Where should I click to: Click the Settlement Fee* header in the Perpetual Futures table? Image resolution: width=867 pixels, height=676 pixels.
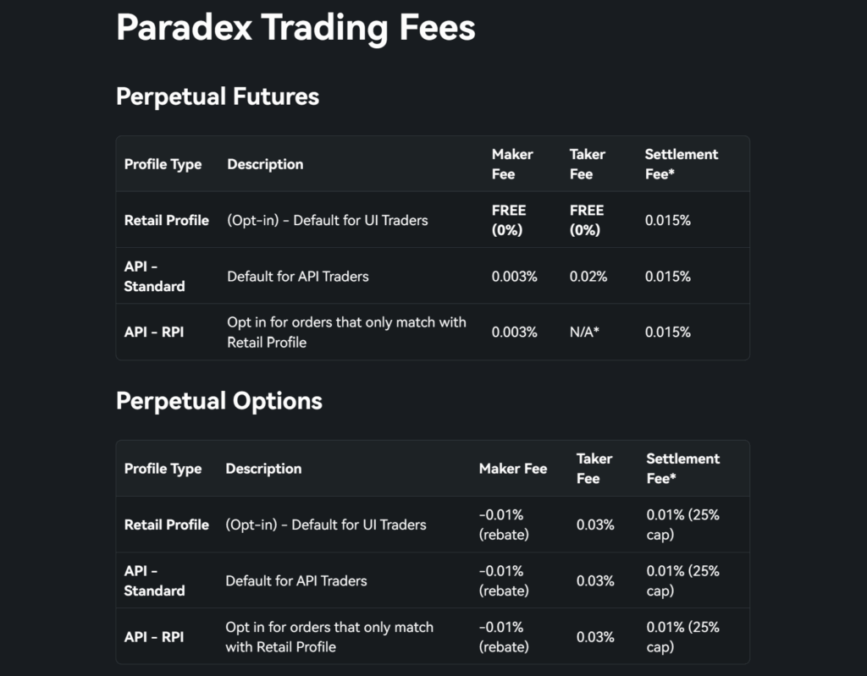click(681, 164)
